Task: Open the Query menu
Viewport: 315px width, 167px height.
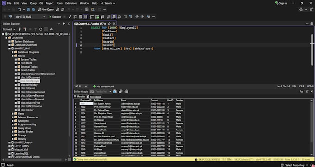Action: (33, 3)
